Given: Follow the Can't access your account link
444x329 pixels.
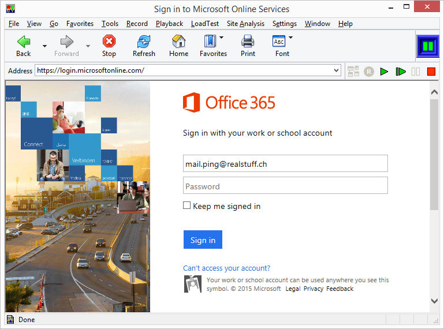Looking at the screenshot, I should point(226,268).
